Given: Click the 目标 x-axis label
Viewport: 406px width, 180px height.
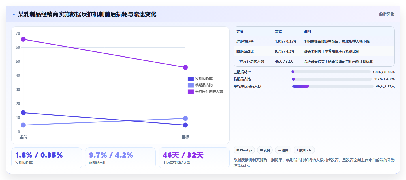Looking at the screenshot, I should tap(185, 137).
